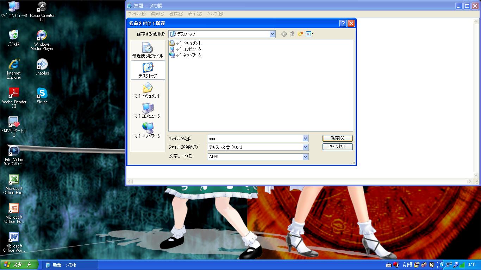Select the Skype desktop icon
The height and width of the screenshot is (270, 481).
click(42, 96)
